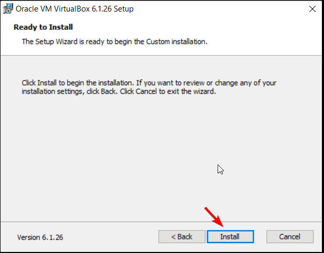Click empty title bar space left of close button
This screenshot has width=324, height=253.
[x=219, y=9]
